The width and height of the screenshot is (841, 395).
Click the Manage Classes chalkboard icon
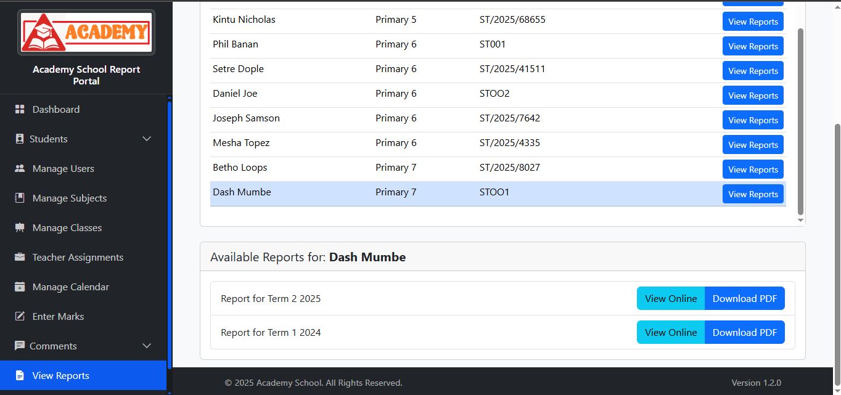pyautogui.click(x=20, y=227)
